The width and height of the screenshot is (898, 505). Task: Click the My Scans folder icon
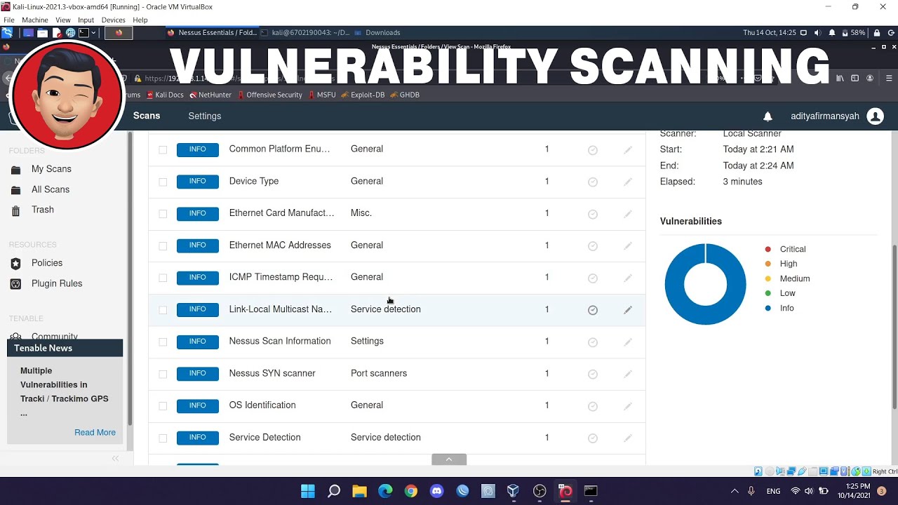16,169
